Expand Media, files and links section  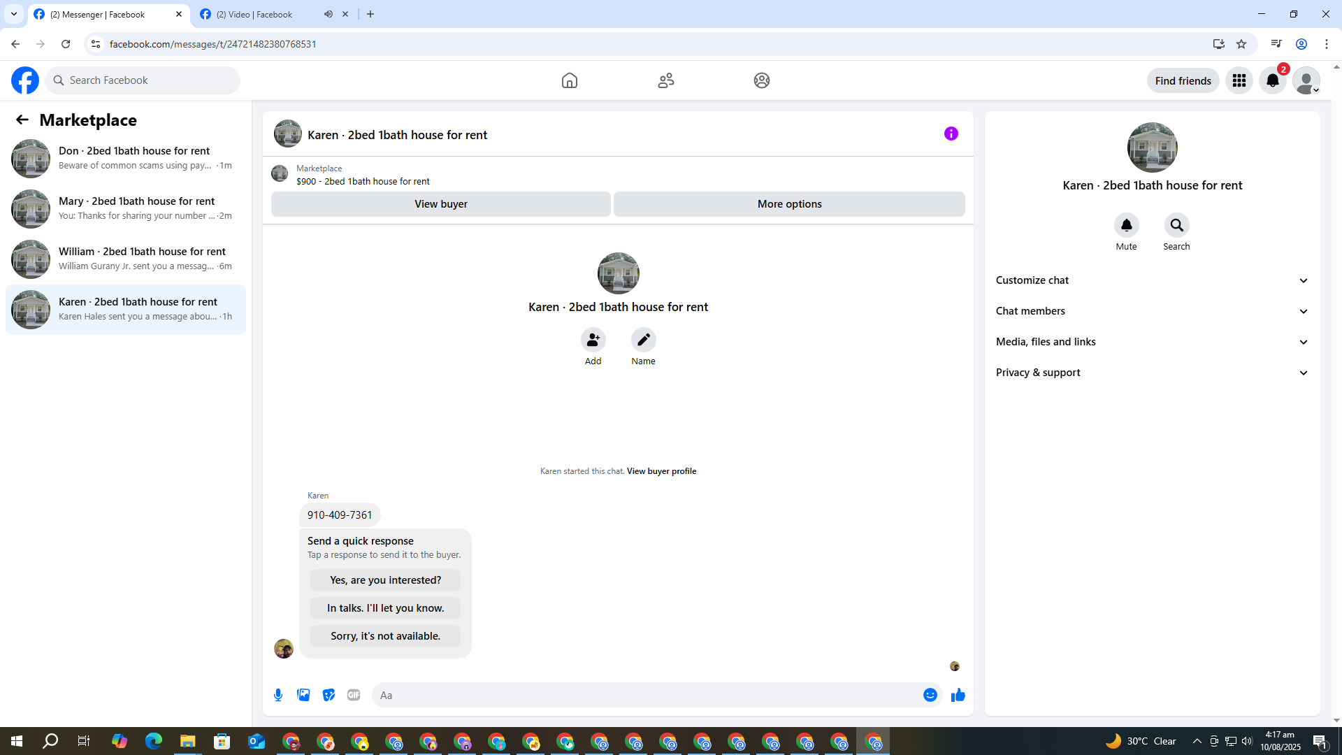point(1153,342)
